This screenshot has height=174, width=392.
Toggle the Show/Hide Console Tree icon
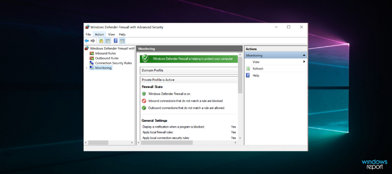coord(108,41)
